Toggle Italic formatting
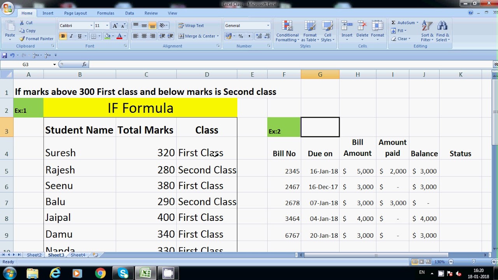This screenshot has width=498, height=280. 72,36
